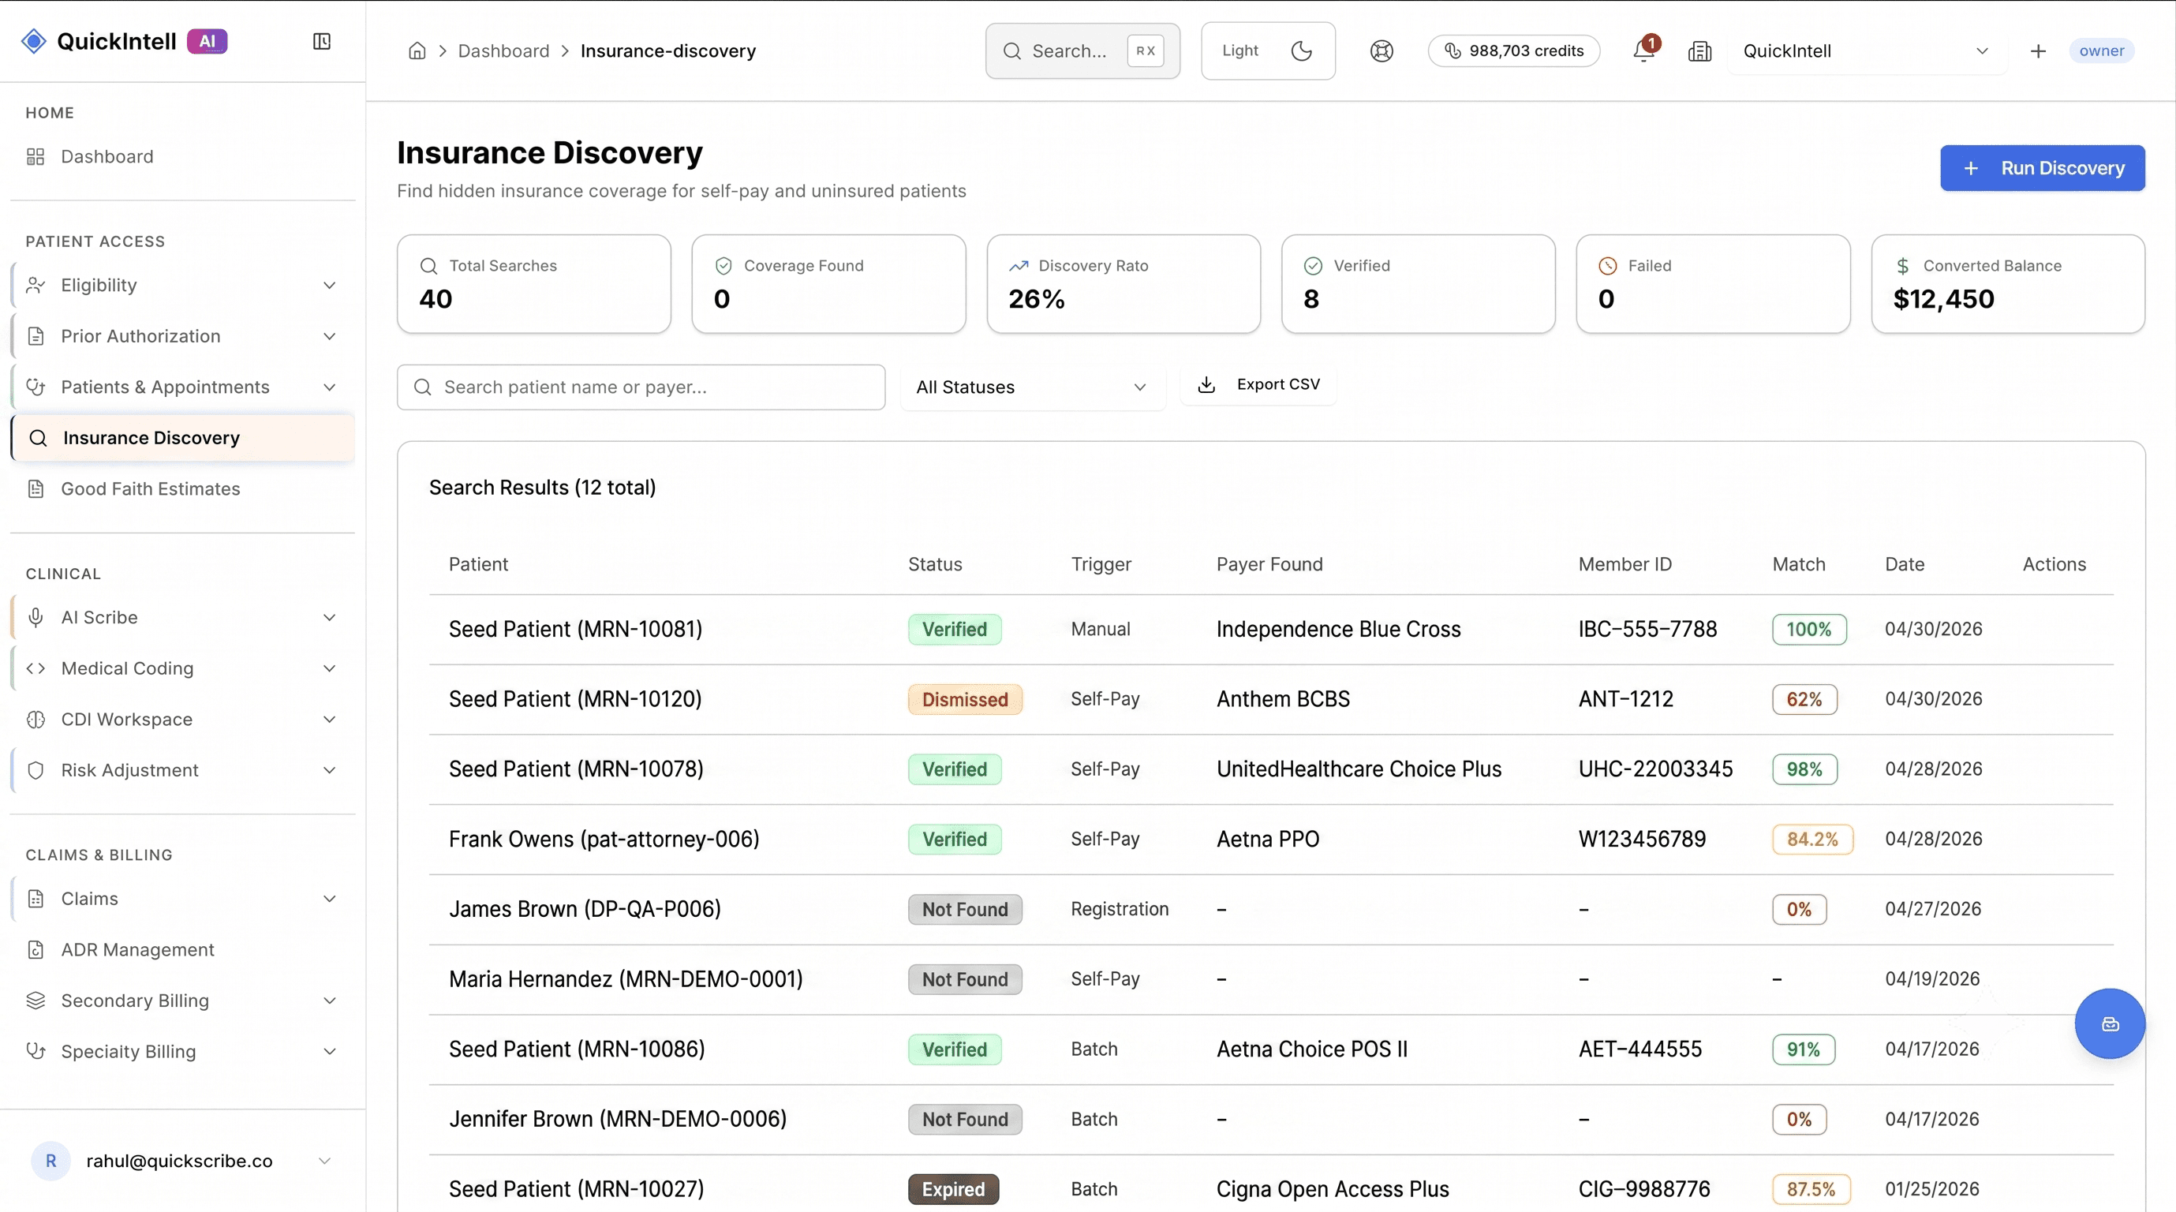Click 91% match badge for MRN-10086

coord(1804,1049)
